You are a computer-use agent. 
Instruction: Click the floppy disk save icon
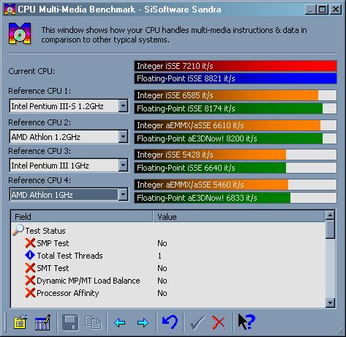tap(70, 322)
